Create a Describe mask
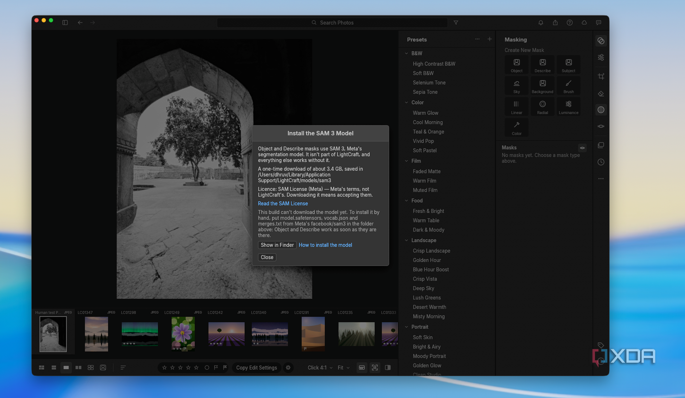The width and height of the screenshot is (685, 398). (542, 65)
